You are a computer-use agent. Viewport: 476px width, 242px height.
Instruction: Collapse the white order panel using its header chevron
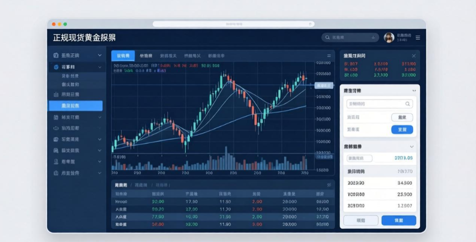coord(414,91)
